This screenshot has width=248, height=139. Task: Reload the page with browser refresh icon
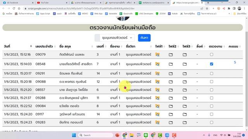tap(14, 8)
